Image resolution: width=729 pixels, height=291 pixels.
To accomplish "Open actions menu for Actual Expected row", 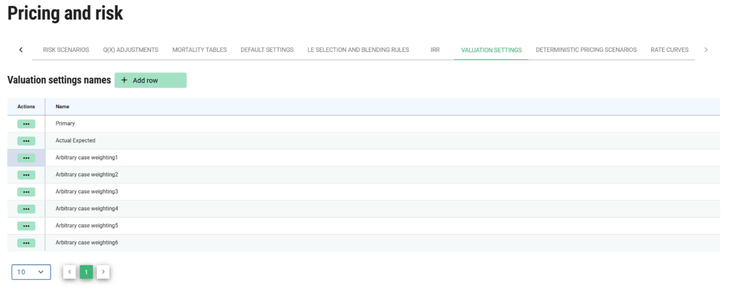I will pyautogui.click(x=26, y=141).
